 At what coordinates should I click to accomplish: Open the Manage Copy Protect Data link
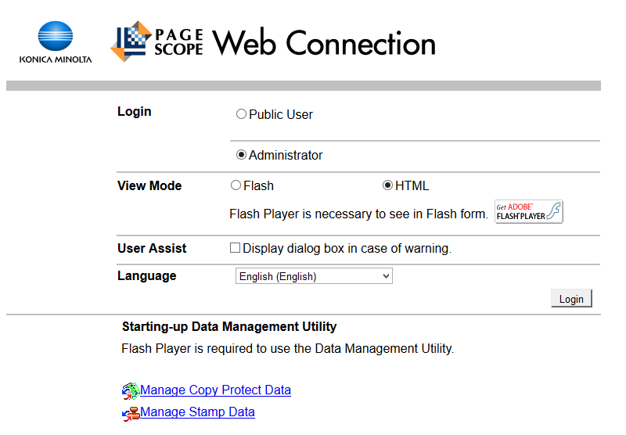[215, 390]
